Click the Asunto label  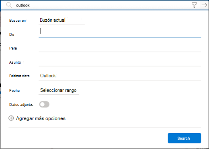(x=15, y=62)
